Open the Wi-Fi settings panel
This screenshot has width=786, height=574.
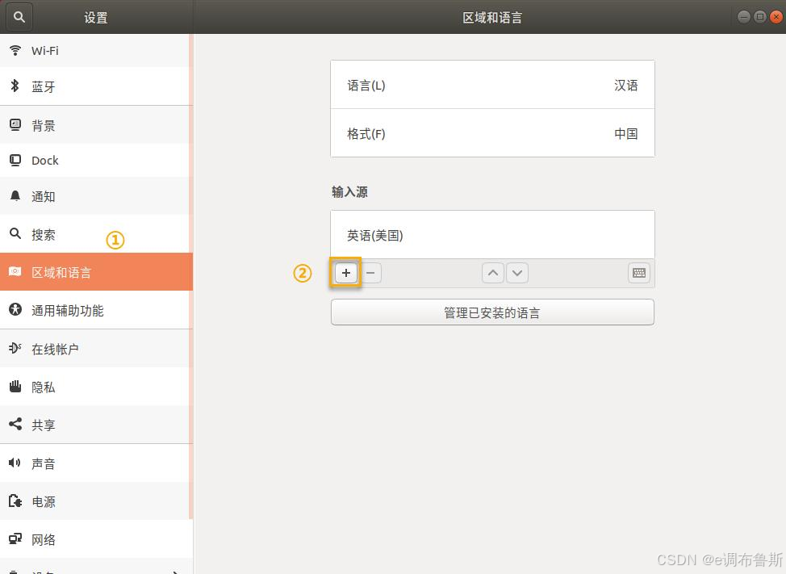[x=94, y=51]
